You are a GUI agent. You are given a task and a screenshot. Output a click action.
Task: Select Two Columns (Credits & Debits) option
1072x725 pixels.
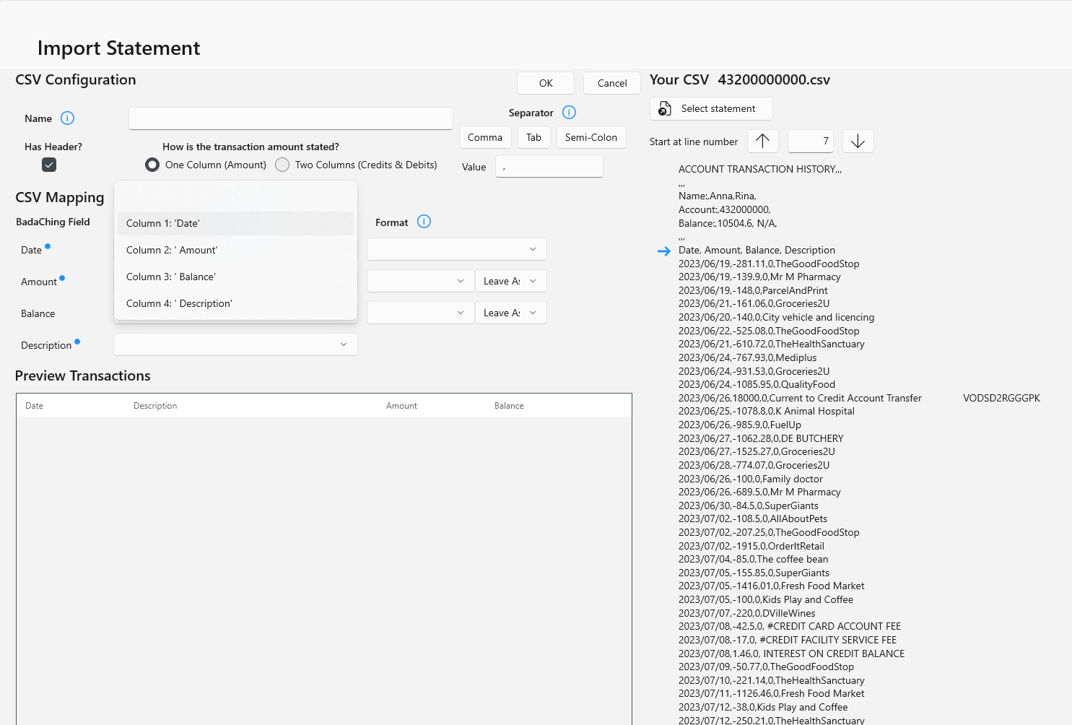282,165
